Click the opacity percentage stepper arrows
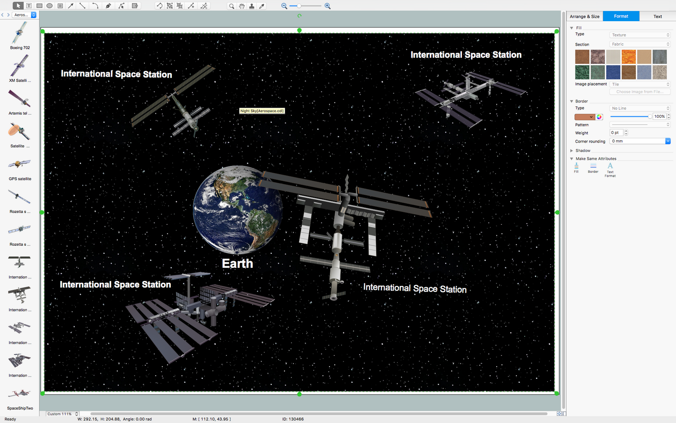The image size is (676, 423). [x=669, y=116]
